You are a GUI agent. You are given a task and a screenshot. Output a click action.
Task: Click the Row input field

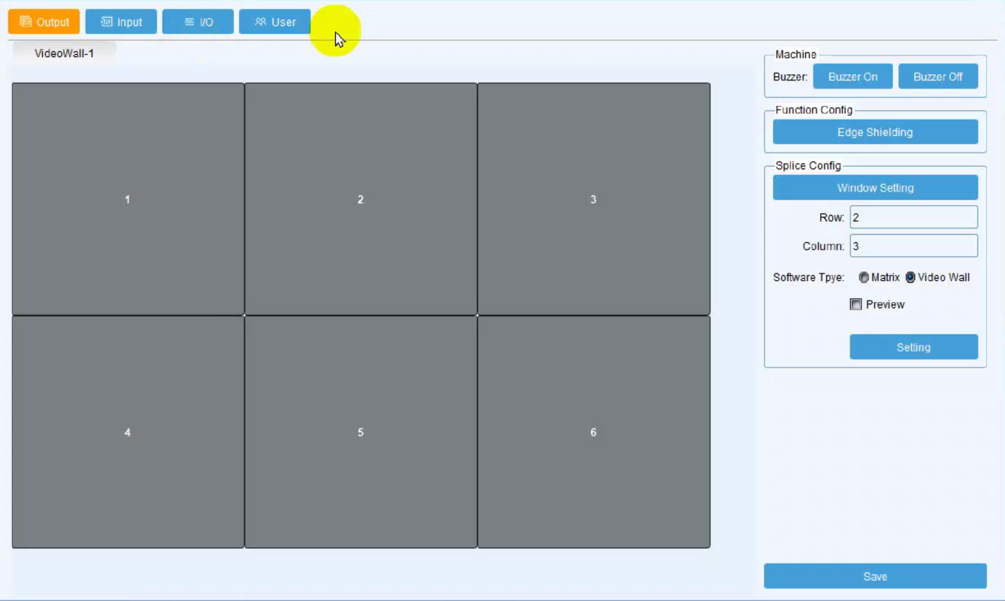[913, 217]
